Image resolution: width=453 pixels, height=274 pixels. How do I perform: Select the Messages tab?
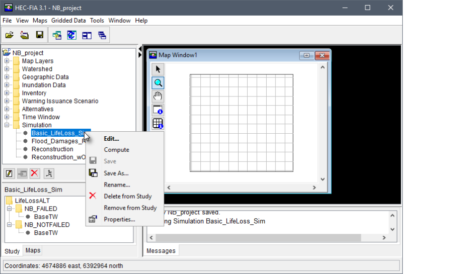(161, 251)
